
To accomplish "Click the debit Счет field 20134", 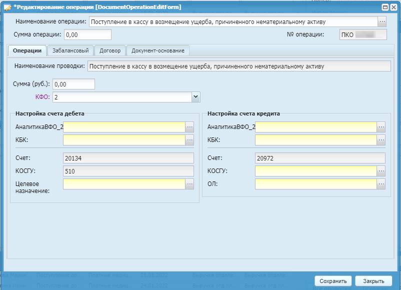I will (x=128, y=158).
